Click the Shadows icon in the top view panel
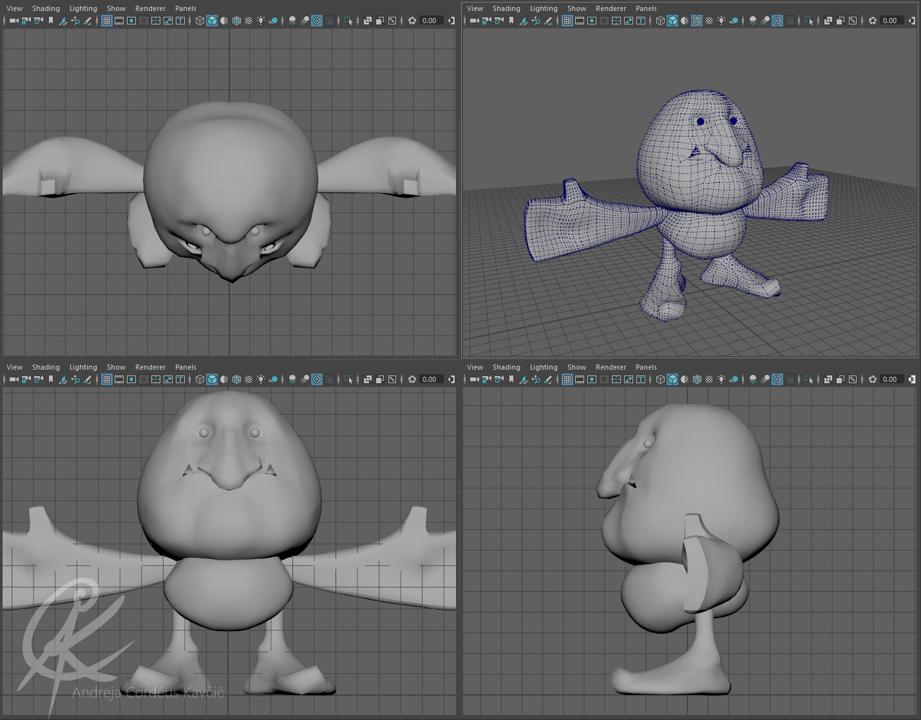The height and width of the screenshot is (720, 921). tap(273, 21)
